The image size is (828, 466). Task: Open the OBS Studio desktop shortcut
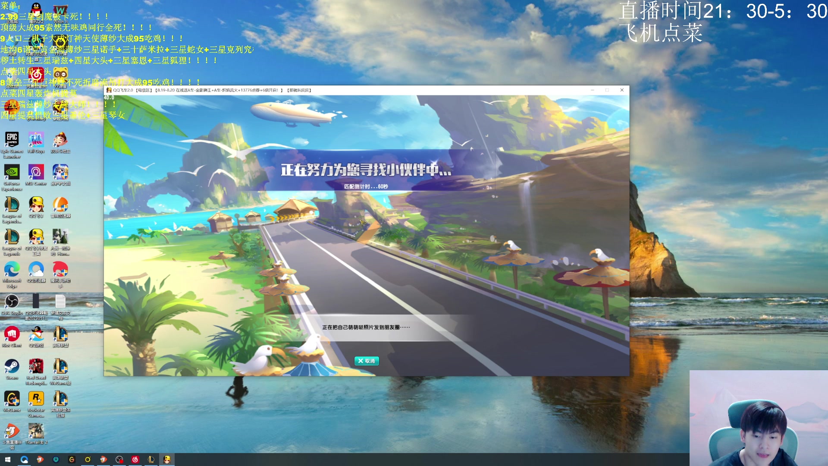click(x=12, y=304)
